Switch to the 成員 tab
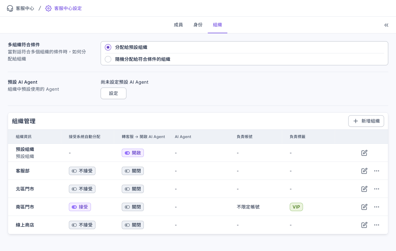 click(x=178, y=25)
